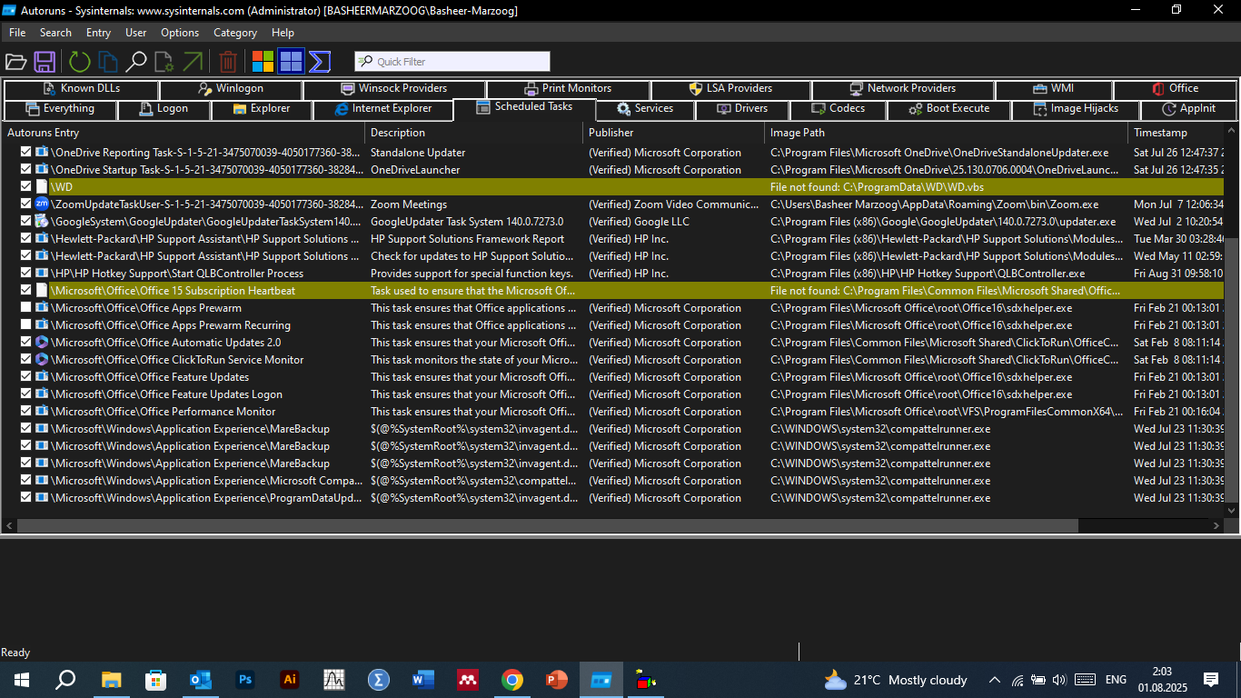Open a saved Autoruns file via folder icon
Screen dimensions: 1241x698
point(15,62)
